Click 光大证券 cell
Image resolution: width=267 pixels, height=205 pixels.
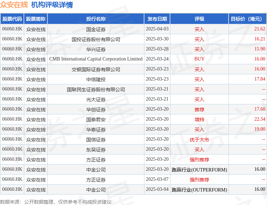tap(96, 100)
